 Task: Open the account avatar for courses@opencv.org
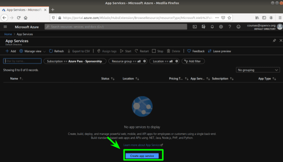tap(280, 27)
